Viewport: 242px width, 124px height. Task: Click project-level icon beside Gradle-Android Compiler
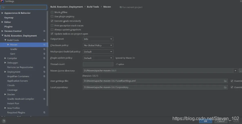coord(44,99)
